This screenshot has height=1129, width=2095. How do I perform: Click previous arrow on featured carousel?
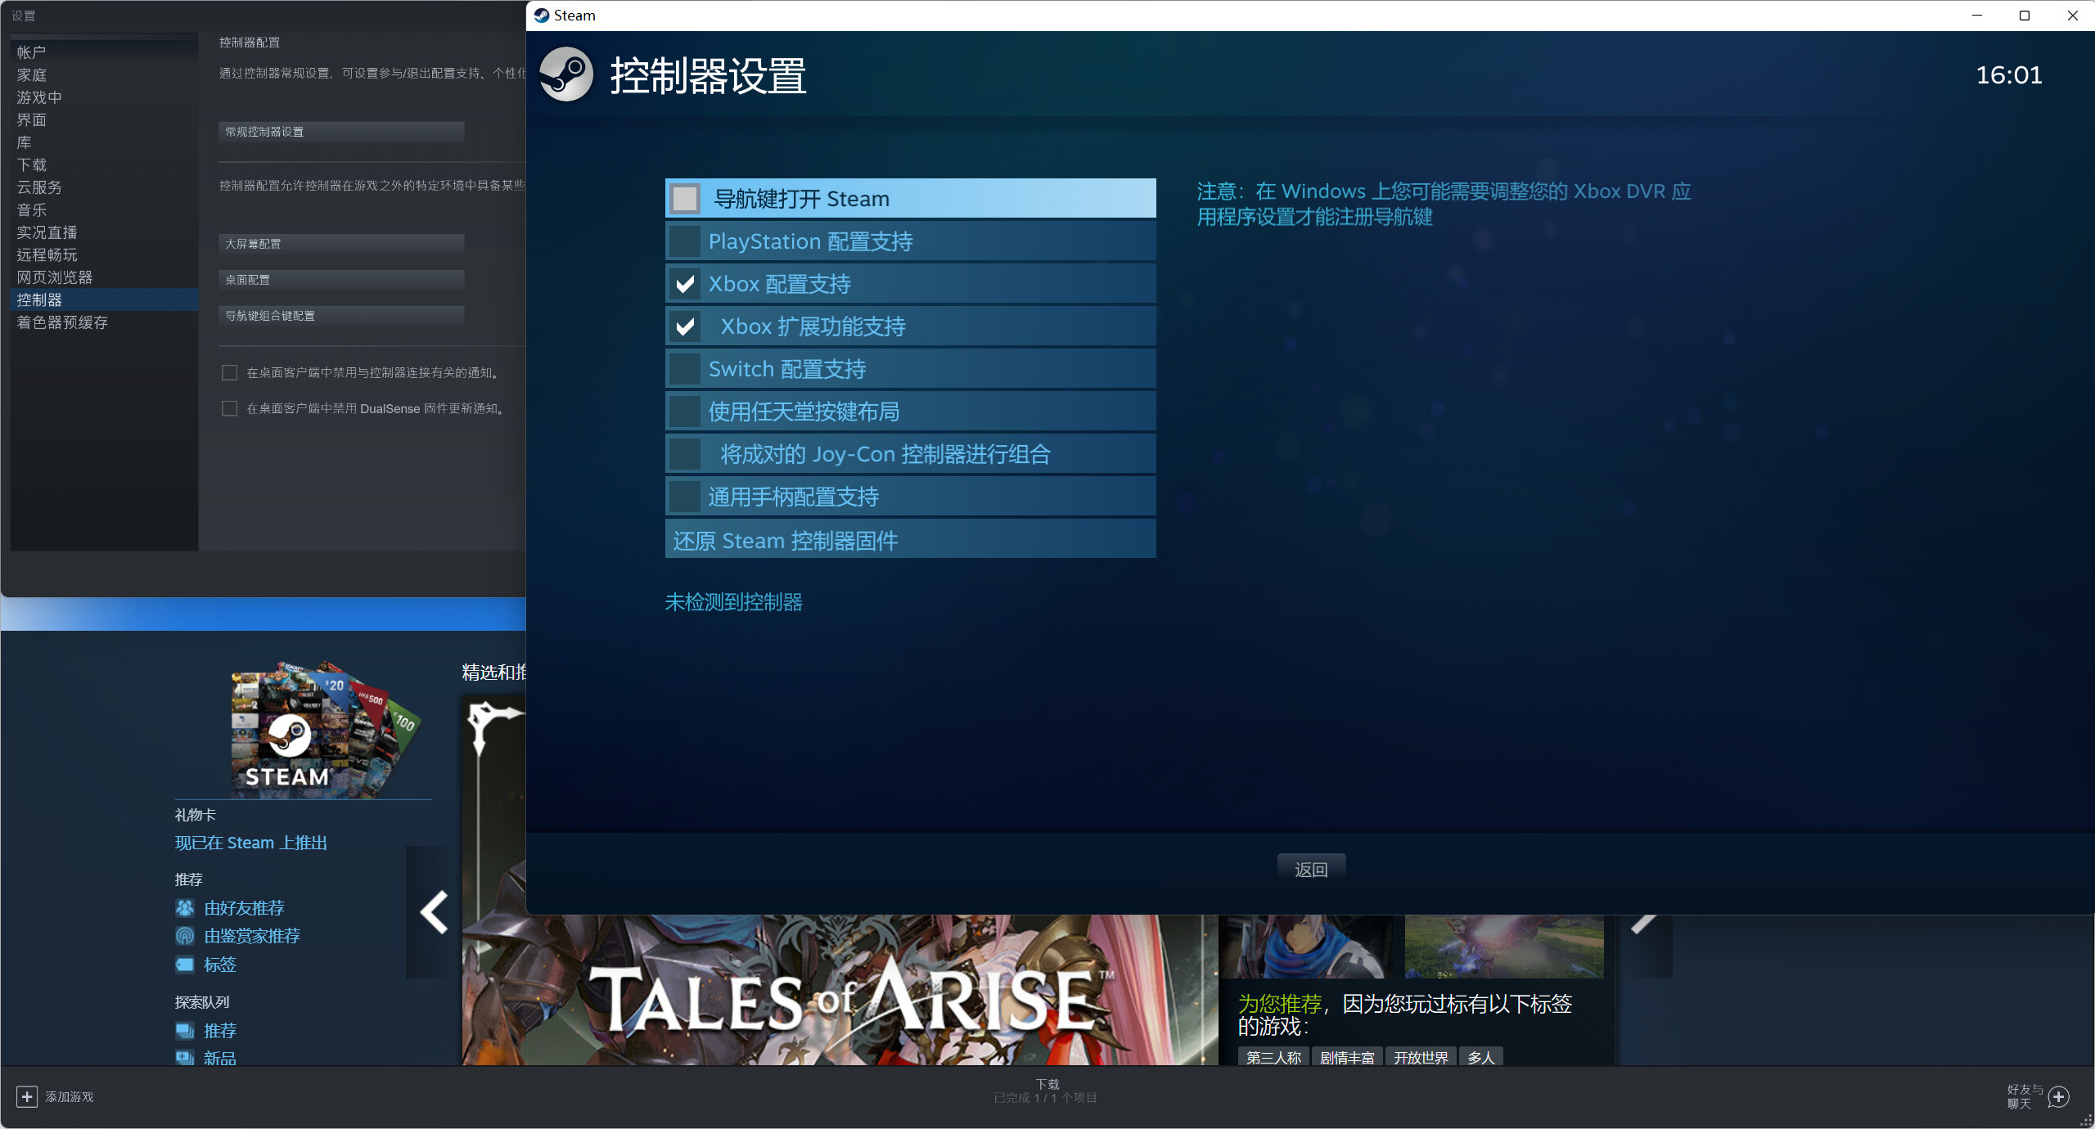point(434,912)
